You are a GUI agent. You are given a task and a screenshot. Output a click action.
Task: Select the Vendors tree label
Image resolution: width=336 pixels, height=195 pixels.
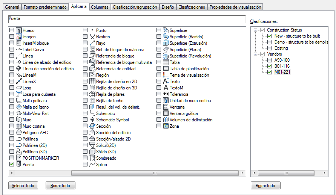[275, 54]
